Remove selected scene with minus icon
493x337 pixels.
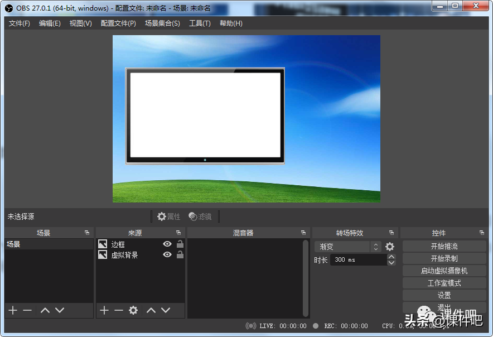(27, 310)
